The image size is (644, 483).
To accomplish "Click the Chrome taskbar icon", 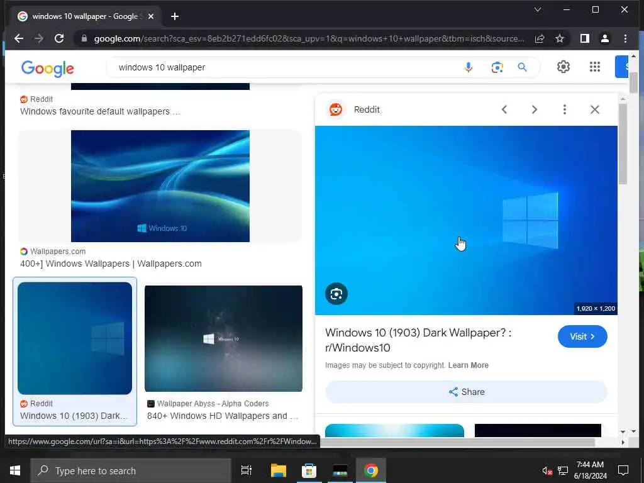I will point(371,470).
